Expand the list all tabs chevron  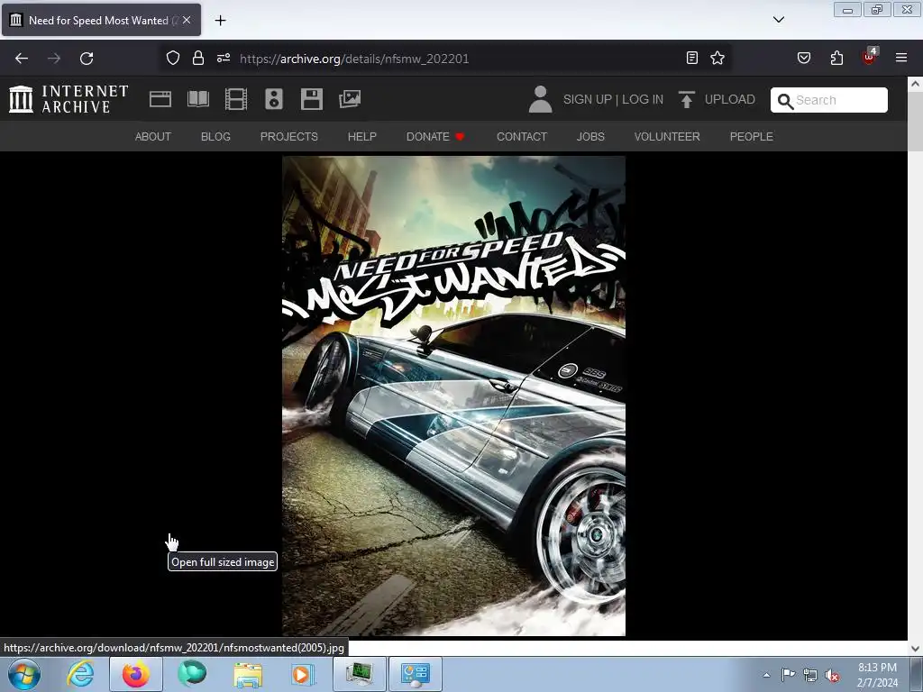coord(778,20)
